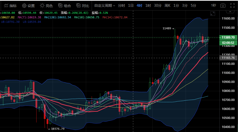Maximize chart pane using the corner-brackets icon
238x132 pixels.
coord(213,14)
